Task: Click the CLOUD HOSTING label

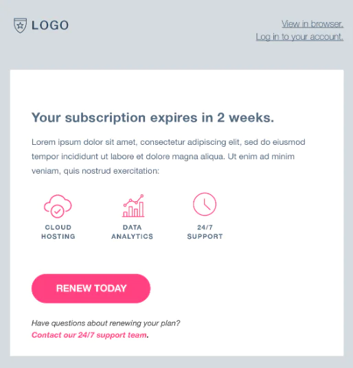Action: tap(58, 232)
